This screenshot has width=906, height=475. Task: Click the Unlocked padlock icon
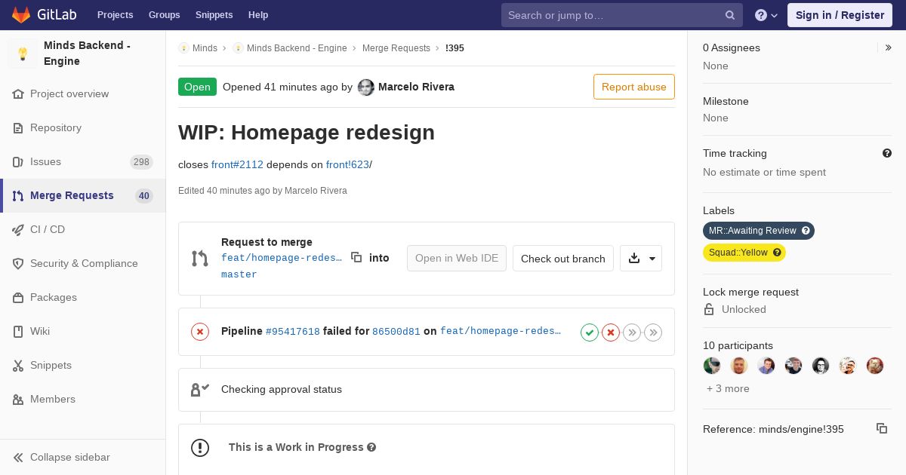click(709, 309)
